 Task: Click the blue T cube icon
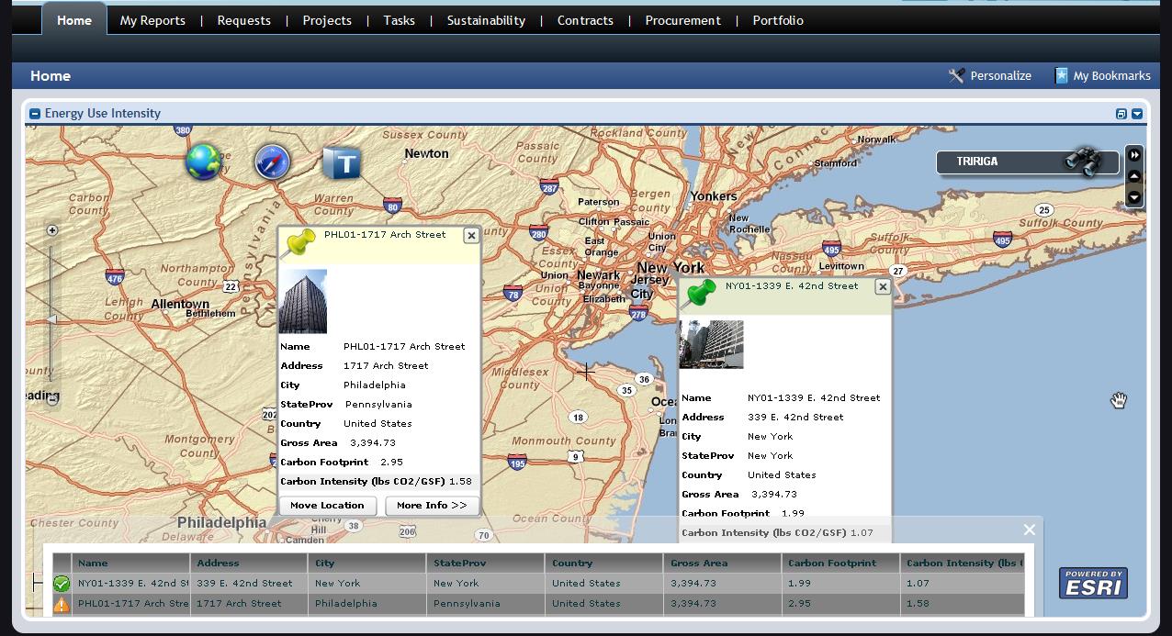342,163
